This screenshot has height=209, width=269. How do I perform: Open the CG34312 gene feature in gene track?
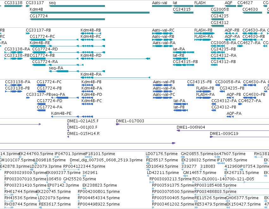tap(217, 26)
